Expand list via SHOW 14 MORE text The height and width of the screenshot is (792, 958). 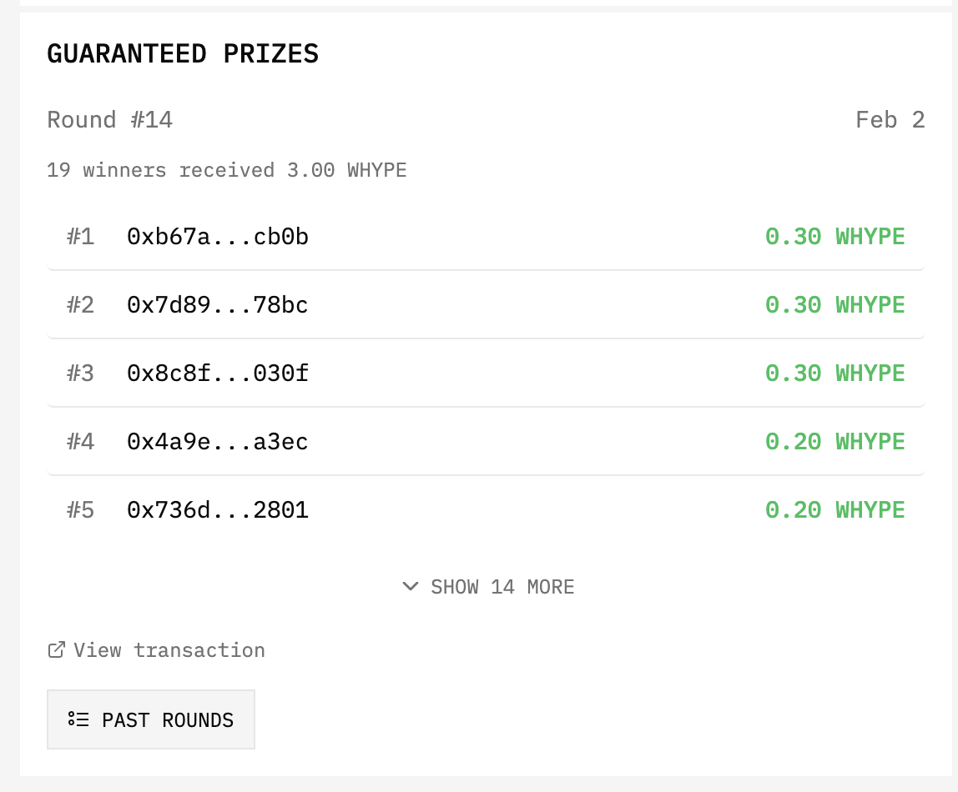(502, 587)
